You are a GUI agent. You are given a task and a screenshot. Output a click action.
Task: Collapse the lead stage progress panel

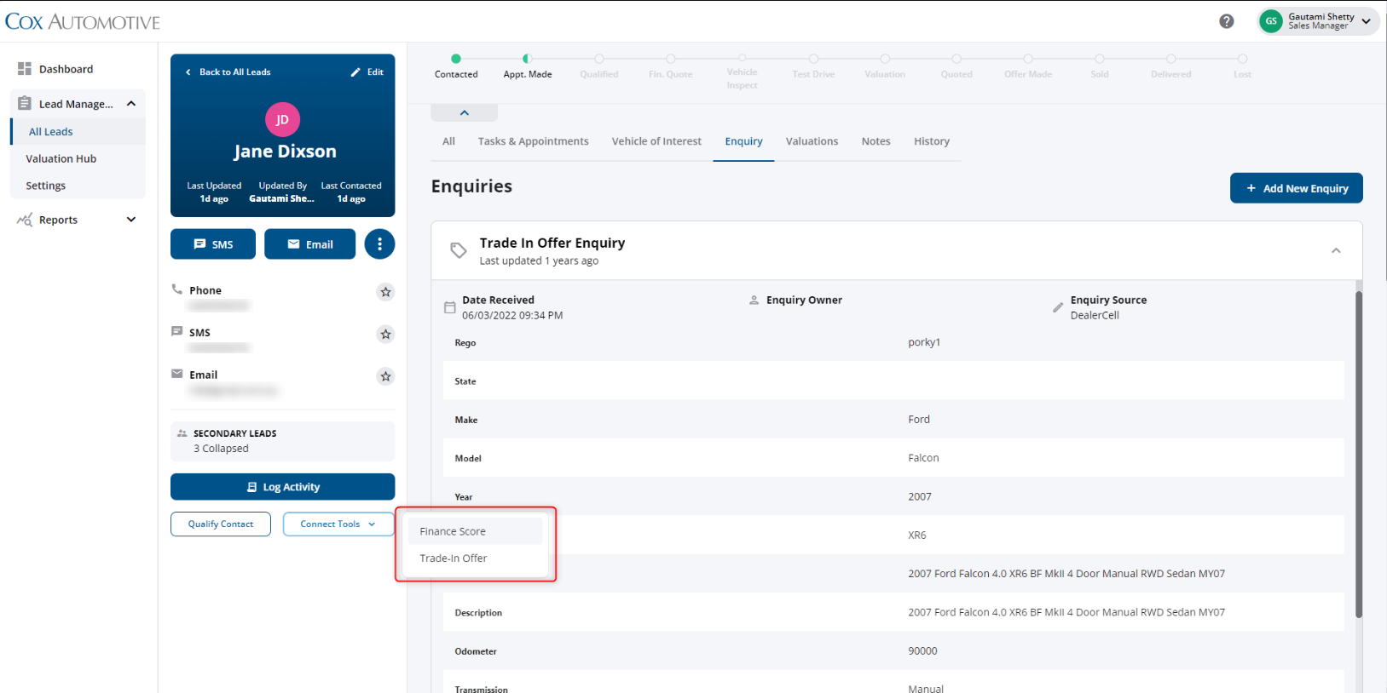tap(465, 112)
